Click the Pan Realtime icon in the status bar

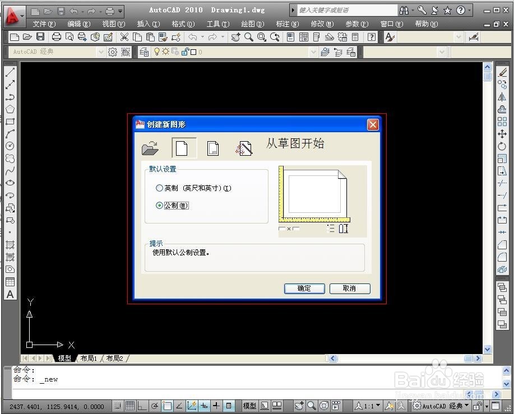tap(298, 406)
